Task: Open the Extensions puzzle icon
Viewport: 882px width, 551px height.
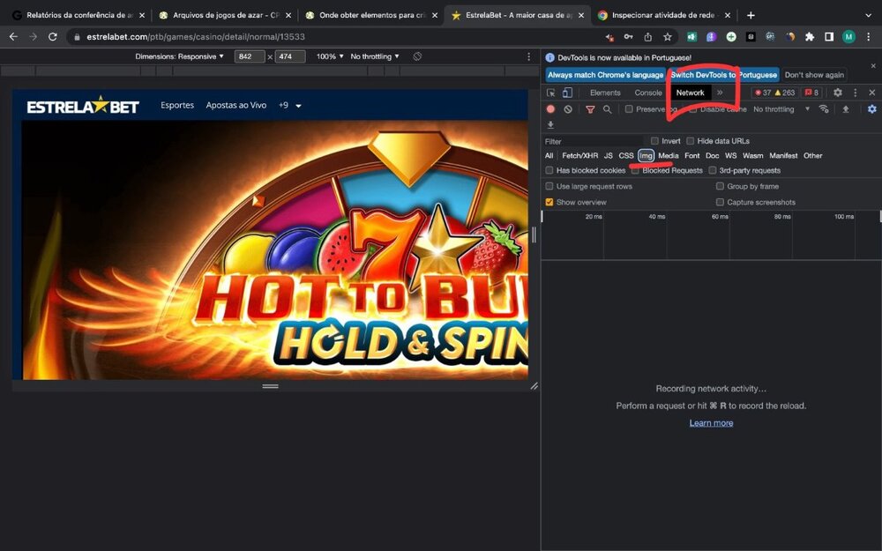Action: pyautogui.click(x=810, y=37)
